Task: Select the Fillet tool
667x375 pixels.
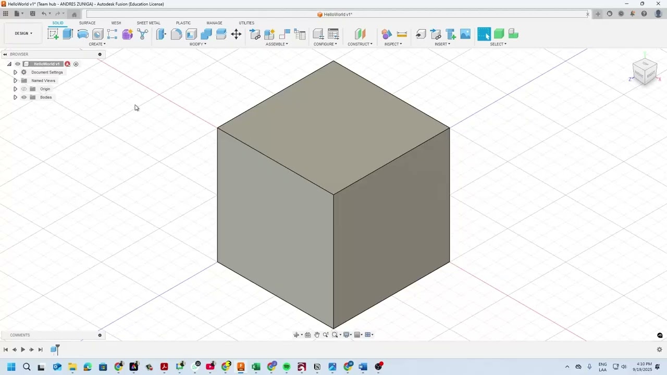Action: coord(176,34)
